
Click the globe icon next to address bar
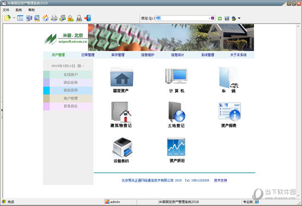(234, 18)
